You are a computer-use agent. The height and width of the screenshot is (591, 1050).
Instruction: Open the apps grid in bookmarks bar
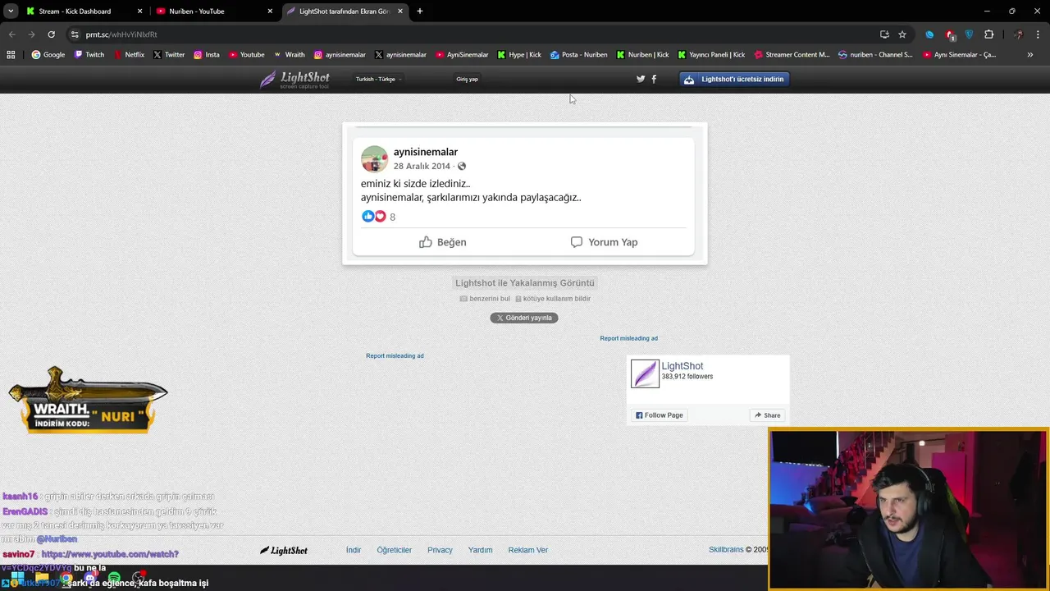[11, 55]
